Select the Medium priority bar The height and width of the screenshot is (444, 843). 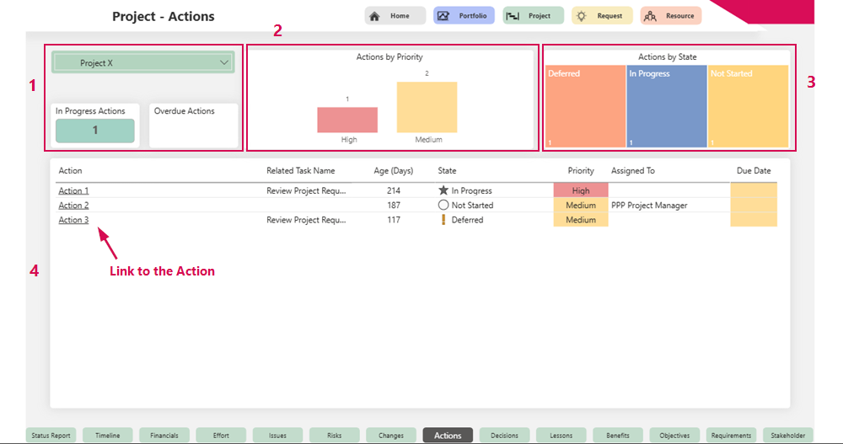pyautogui.click(x=427, y=107)
